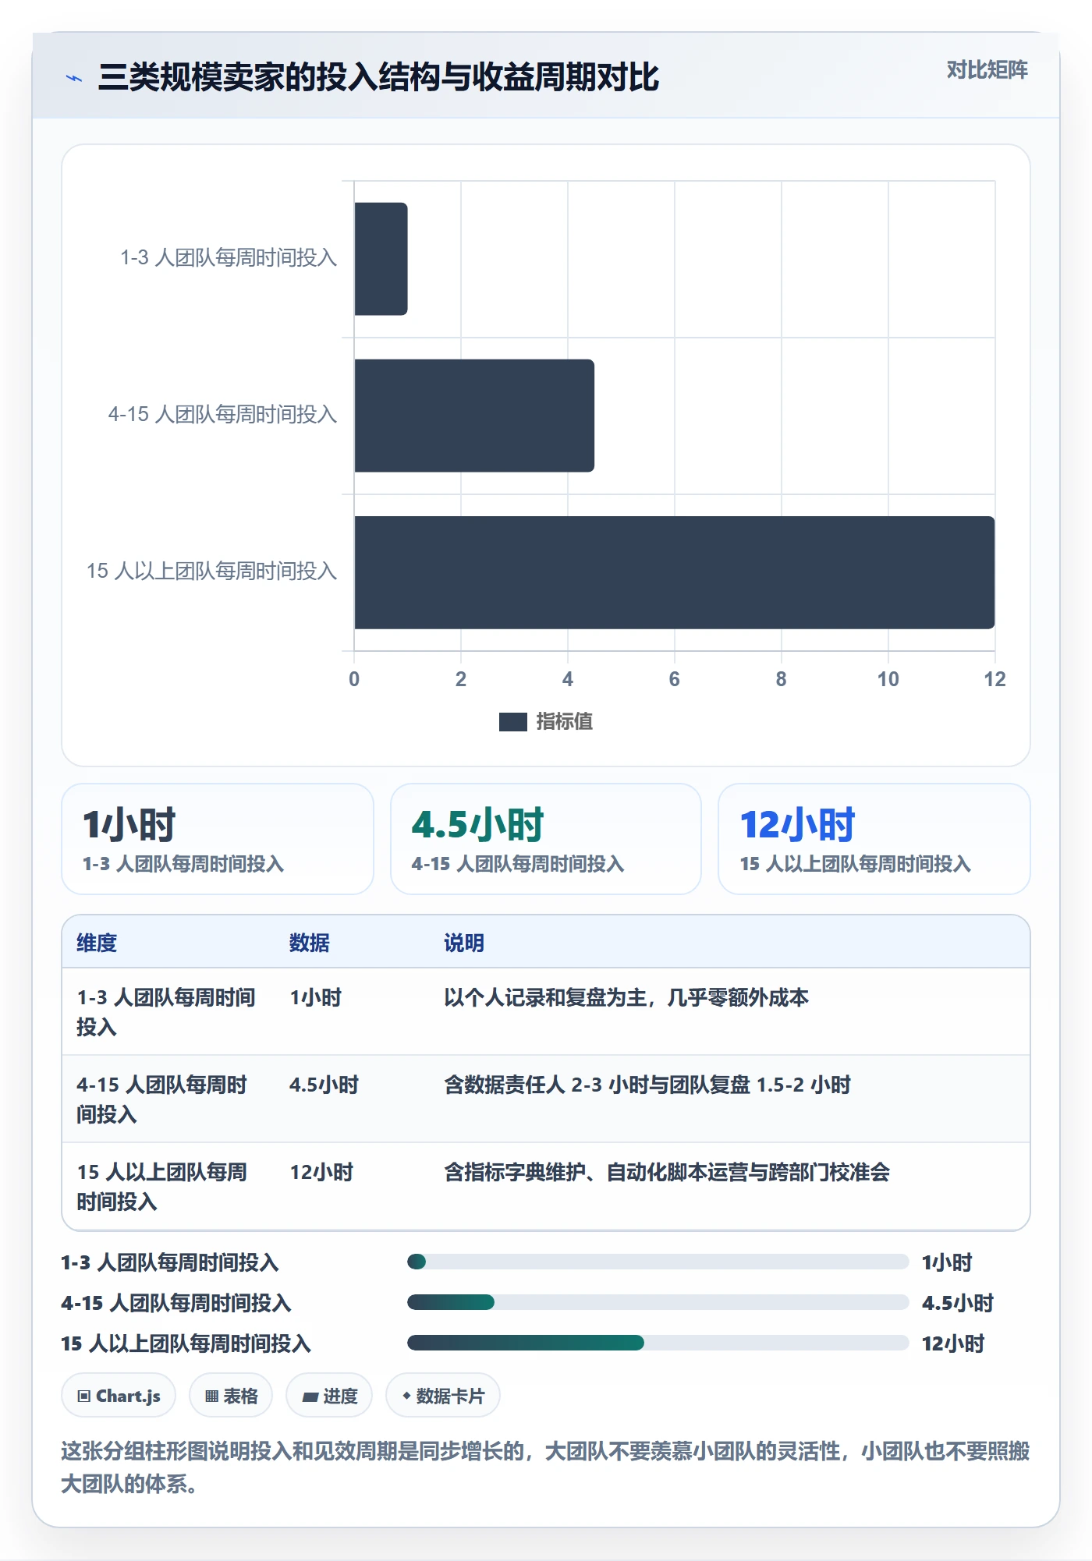Click the y-axis label 4-15 人团队每周时间投入

pyautogui.click(x=222, y=415)
